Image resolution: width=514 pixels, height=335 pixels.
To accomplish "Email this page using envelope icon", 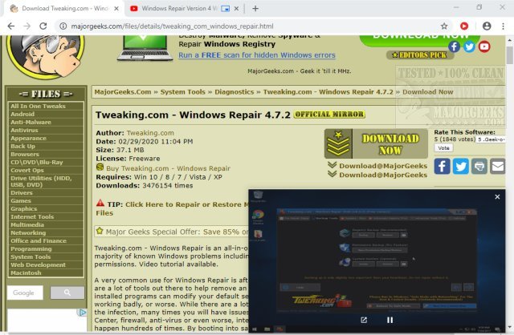I will point(498,166).
